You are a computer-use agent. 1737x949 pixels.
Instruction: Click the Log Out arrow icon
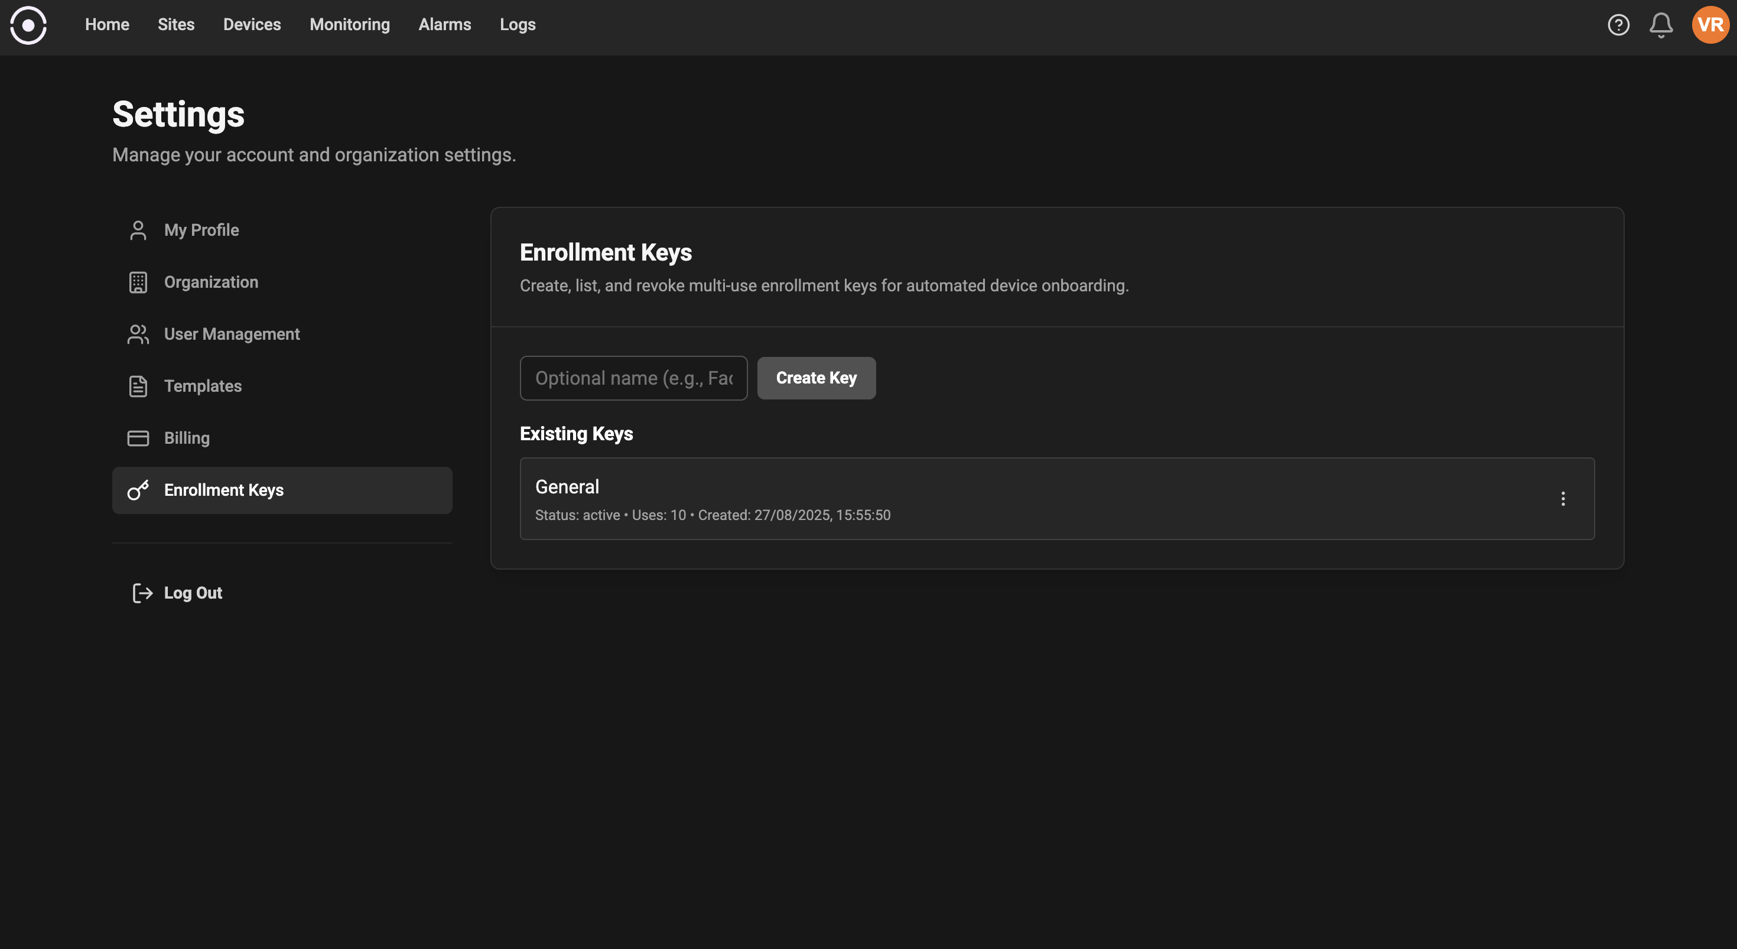point(142,593)
